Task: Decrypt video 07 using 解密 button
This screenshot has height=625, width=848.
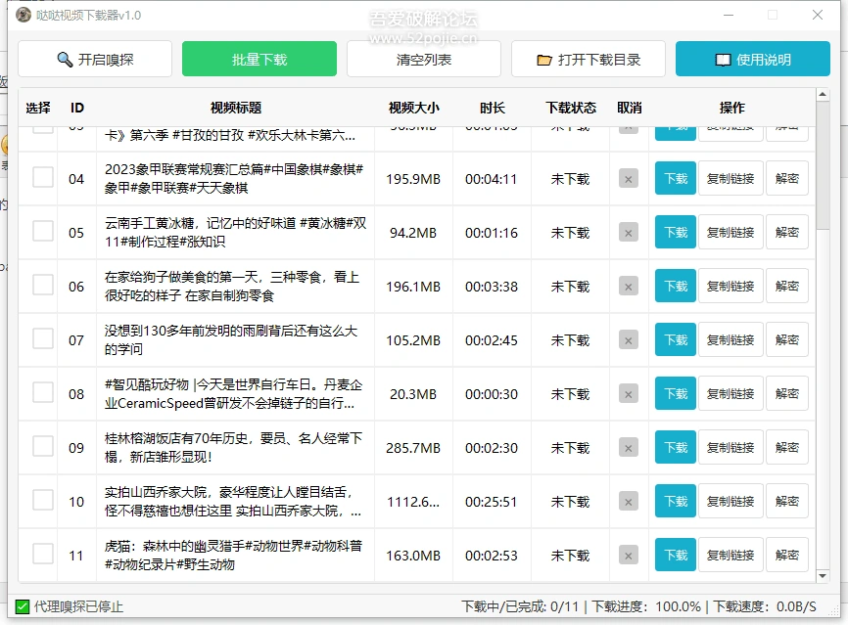Action: [787, 340]
